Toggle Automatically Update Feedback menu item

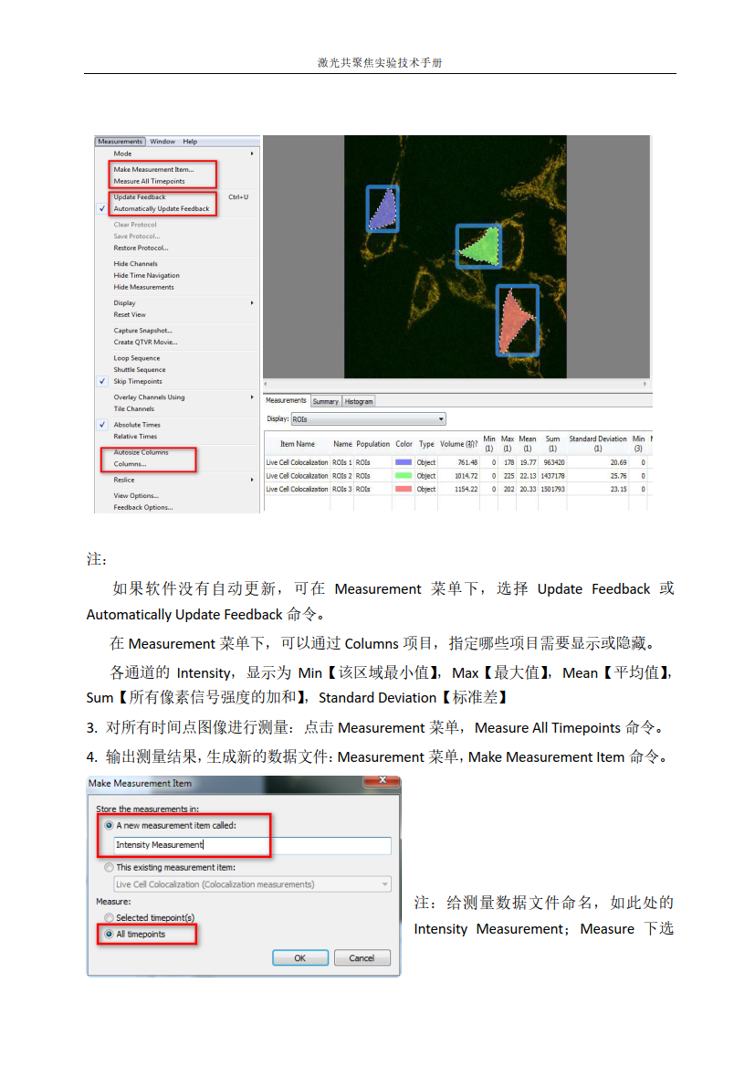pos(161,209)
